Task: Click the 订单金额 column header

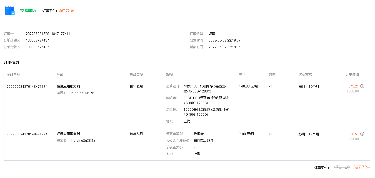Action: pyautogui.click(x=352, y=74)
